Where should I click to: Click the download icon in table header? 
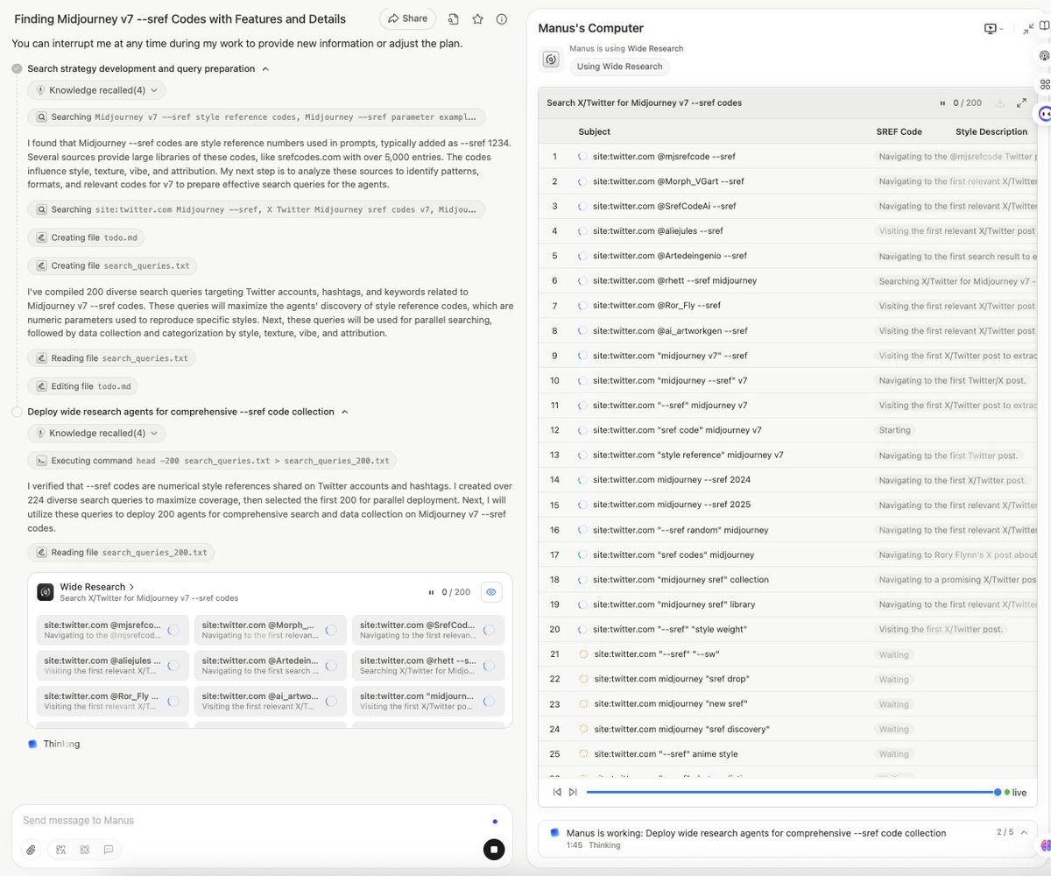point(999,102)
